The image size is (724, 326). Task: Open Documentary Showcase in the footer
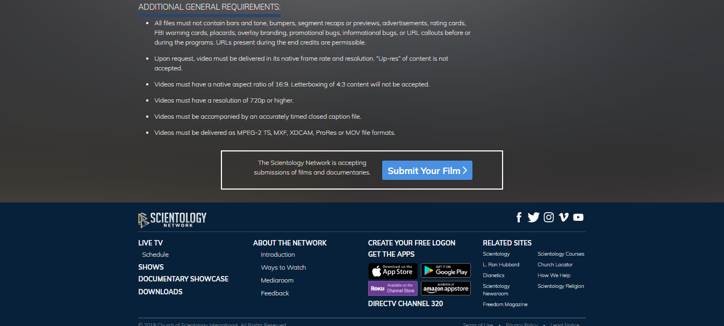tap(183, 279)
